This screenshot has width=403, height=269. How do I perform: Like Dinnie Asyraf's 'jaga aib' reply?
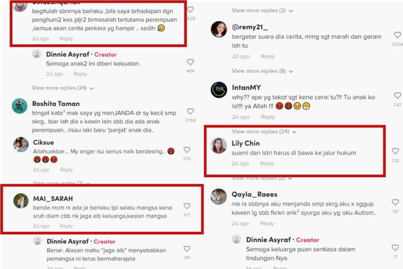pos(187,249)
